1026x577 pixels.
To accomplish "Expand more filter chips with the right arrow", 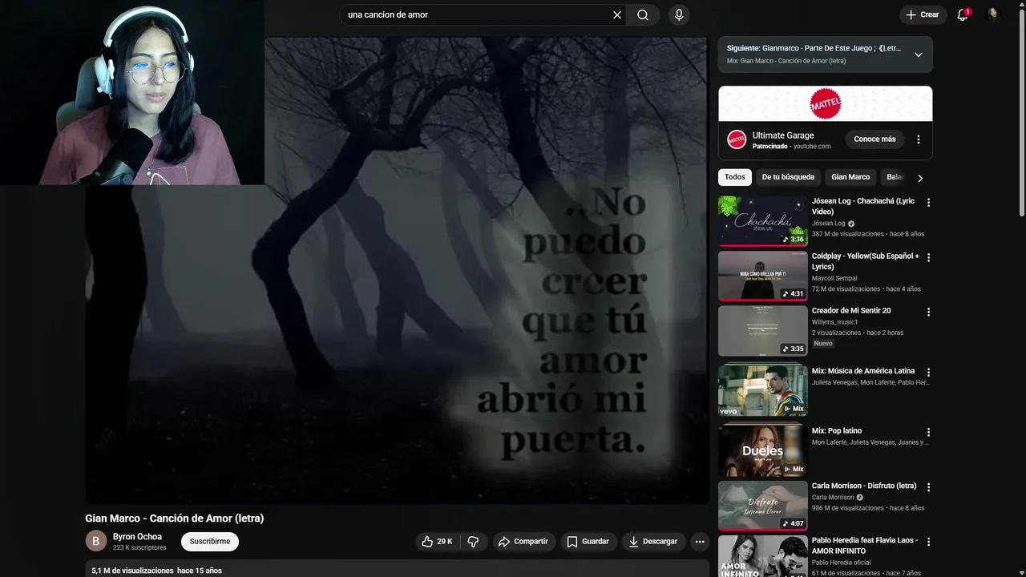I will pos(920,177).
